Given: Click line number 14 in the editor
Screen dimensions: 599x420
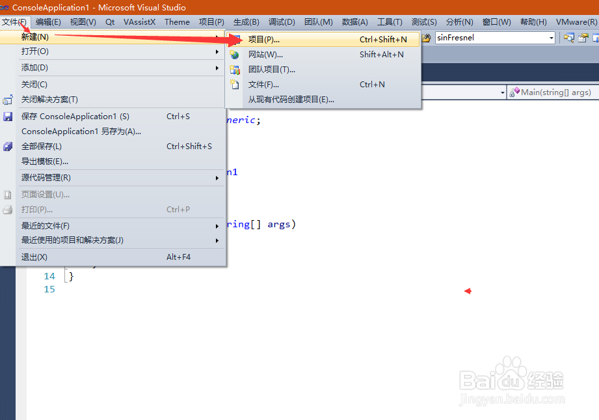Looking at the screenshot, I should click(x=49, y=276).
